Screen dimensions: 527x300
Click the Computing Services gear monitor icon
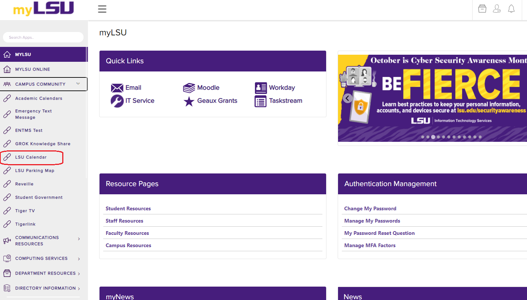pos(7,258)
